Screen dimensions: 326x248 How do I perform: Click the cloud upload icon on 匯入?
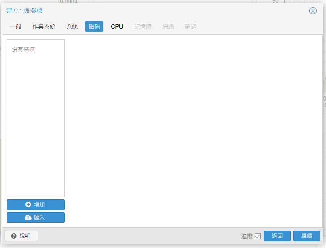click(x=28, y=218)
